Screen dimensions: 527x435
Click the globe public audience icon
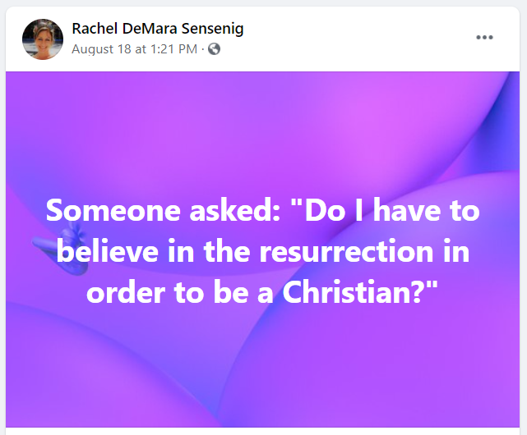pyautogui.click(x=215, y=49)
